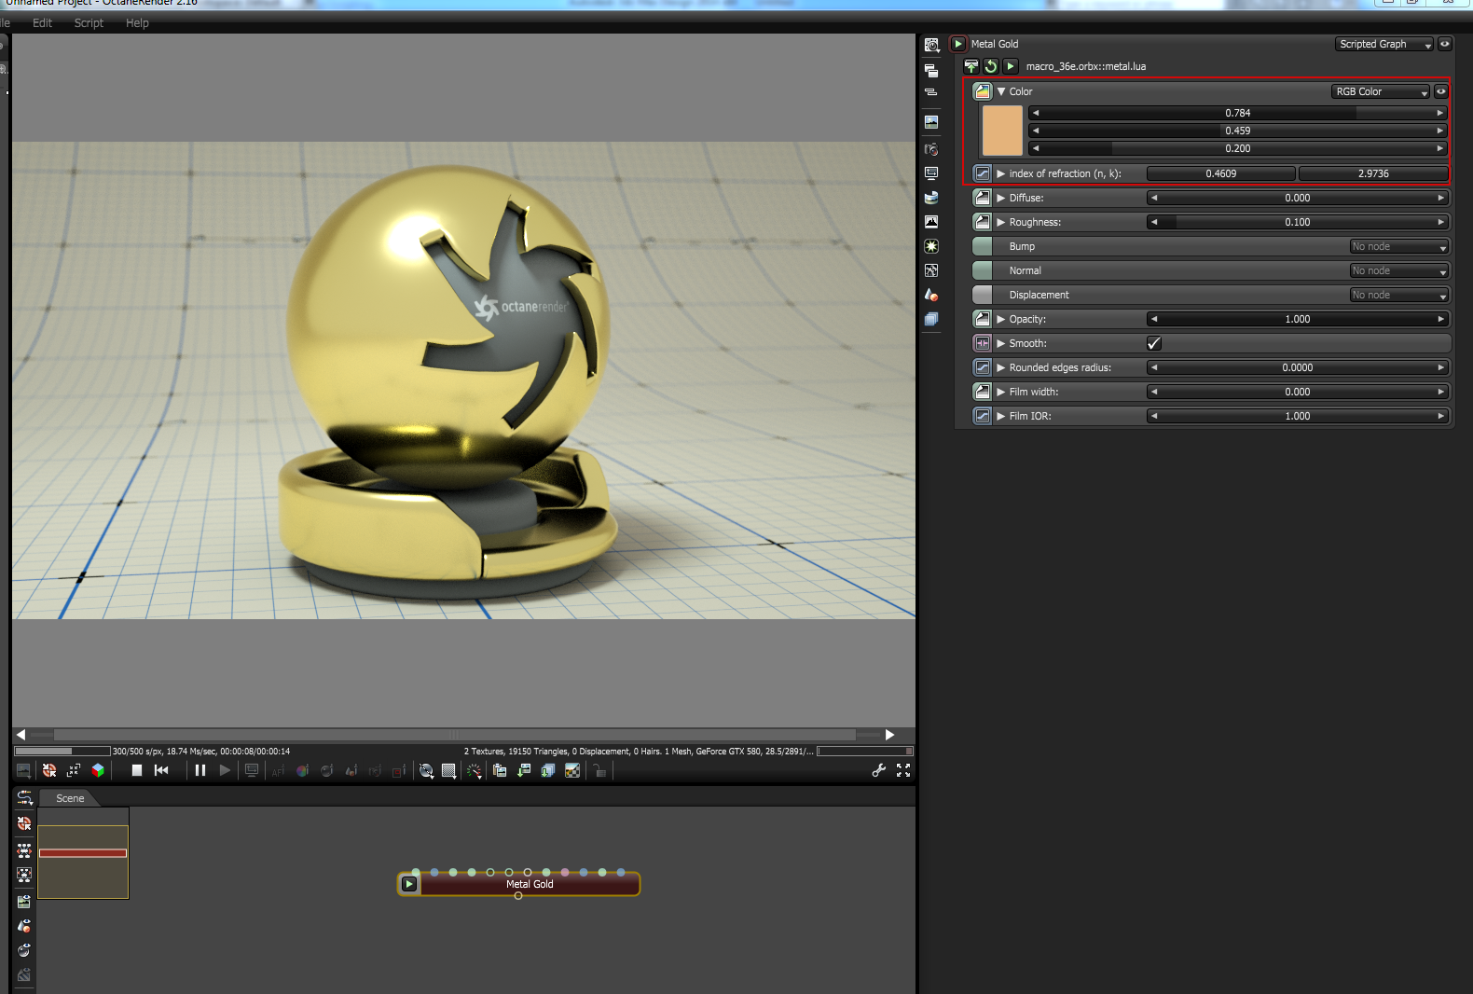Click the refraction k value field 2.9736
Image resolution: width=1473 pixels, height=994 pixels.
(x=1373, y=173)
